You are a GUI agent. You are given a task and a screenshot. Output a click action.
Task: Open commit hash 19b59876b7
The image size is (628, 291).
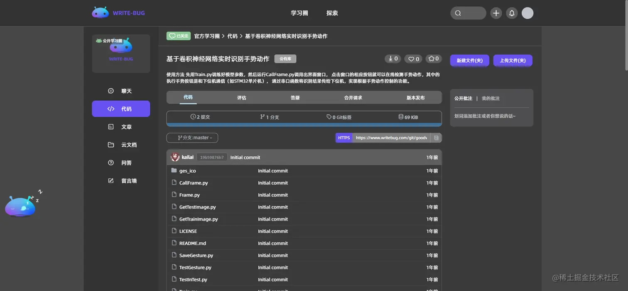212,158
